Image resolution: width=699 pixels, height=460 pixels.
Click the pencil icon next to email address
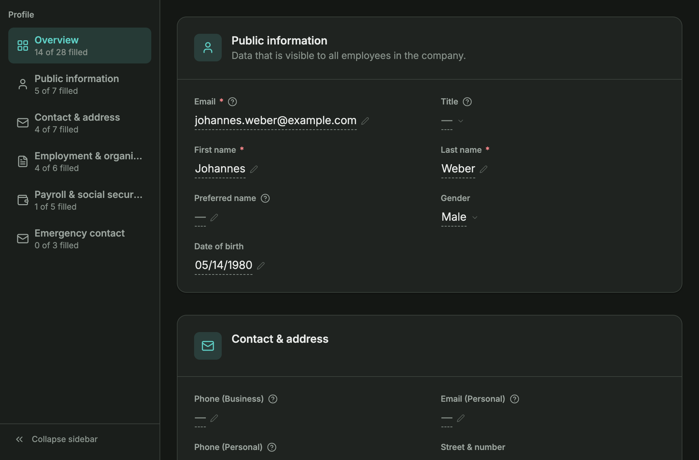pyautogui.click(x=365, y=121)
